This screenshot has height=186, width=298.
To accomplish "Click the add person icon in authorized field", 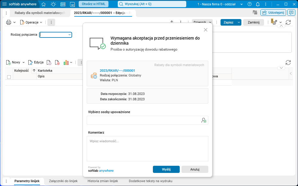I will click(204, 120).
